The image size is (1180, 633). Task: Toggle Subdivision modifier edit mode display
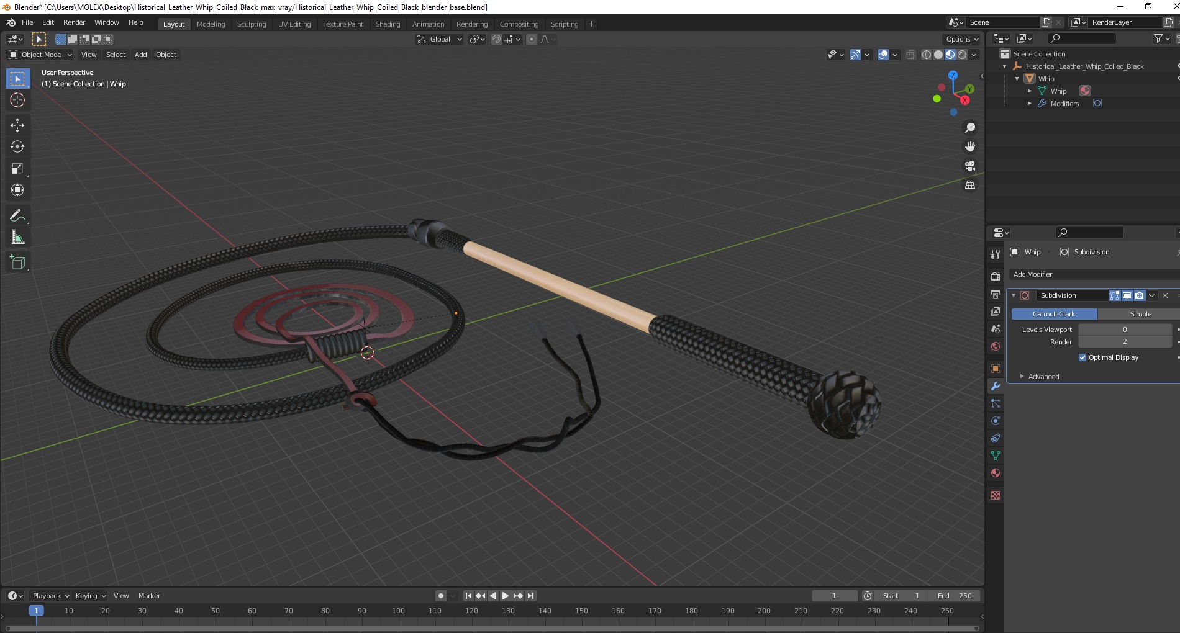point(1115,295)
